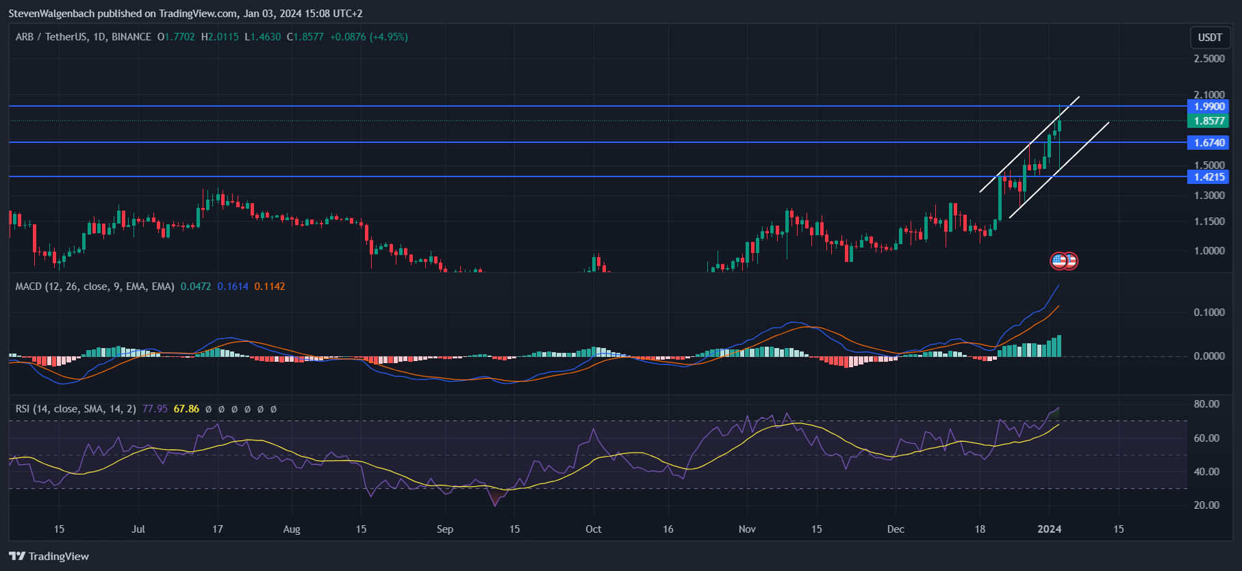Click the 1.3000 price scale label
The width and height of the screenshot is (1242, 571).
(x=1209, y=196)
